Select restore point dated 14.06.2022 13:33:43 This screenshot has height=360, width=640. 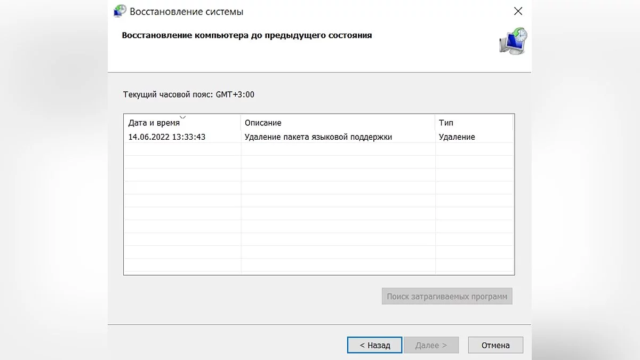click(x=167, y=137)
